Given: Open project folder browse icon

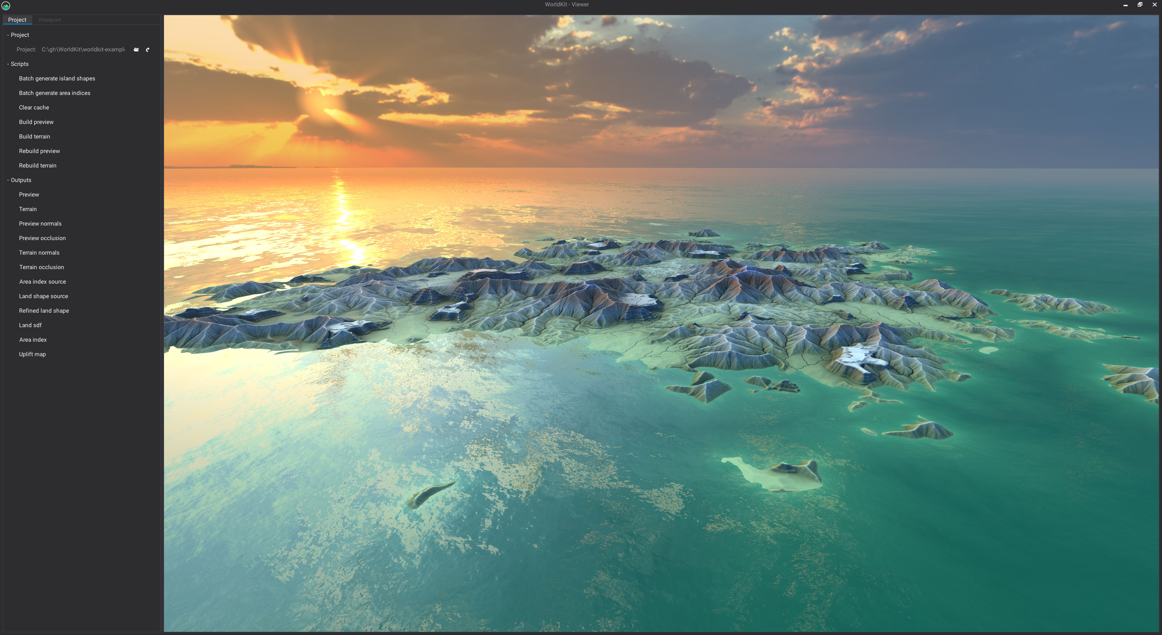Looking at the screenshot, I should 136,50.
